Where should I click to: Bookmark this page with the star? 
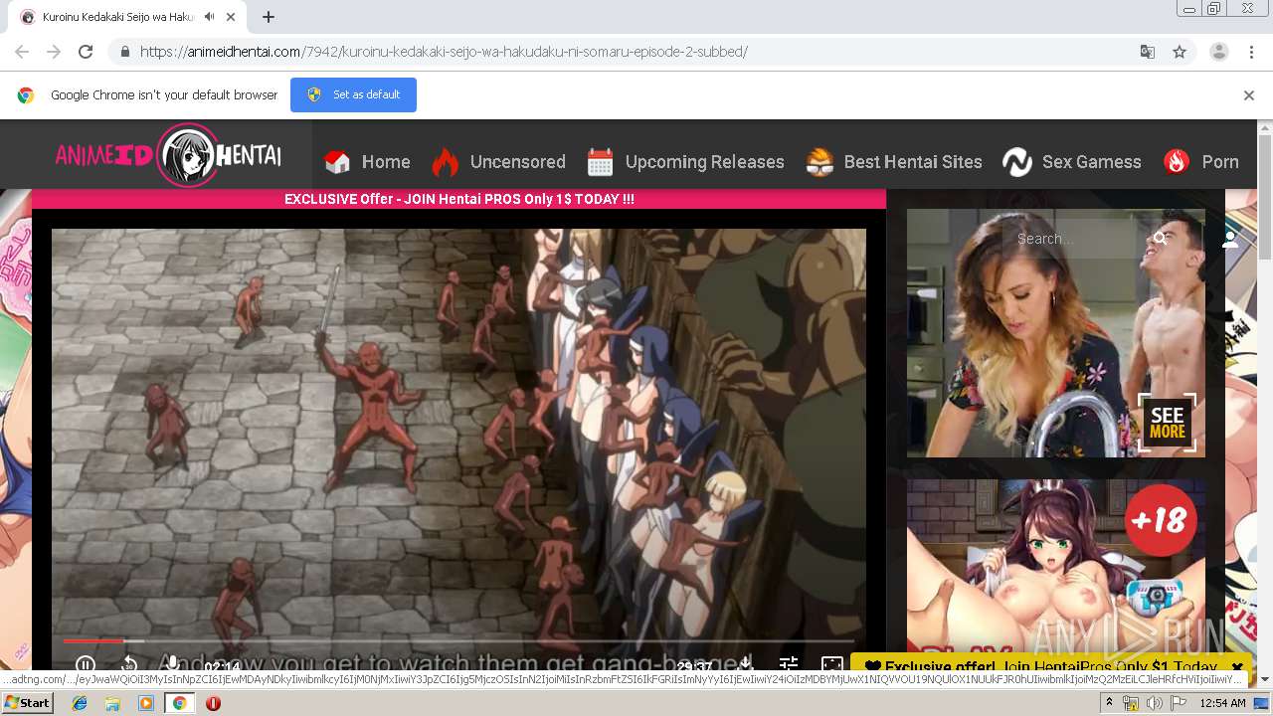click(x=1180, y=52)
